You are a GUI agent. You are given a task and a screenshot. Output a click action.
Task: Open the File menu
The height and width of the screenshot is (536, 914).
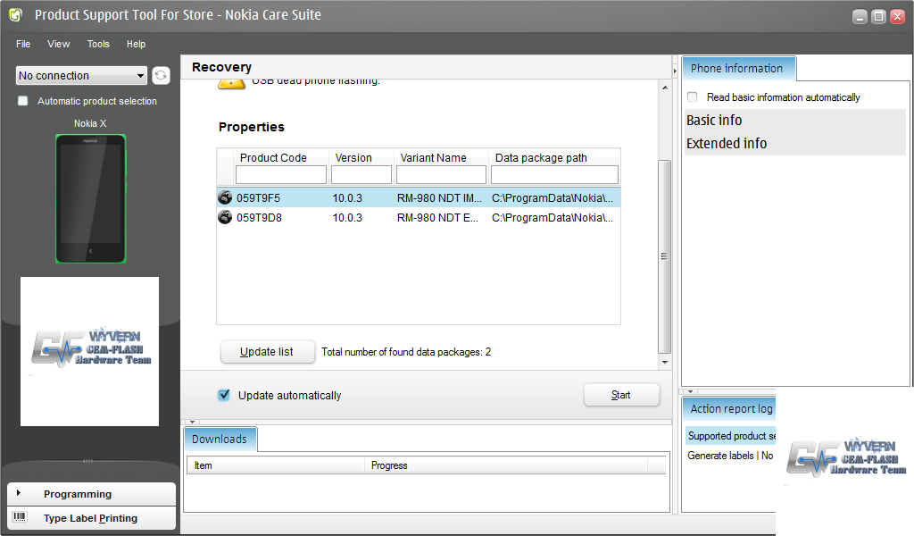(23, 44)
